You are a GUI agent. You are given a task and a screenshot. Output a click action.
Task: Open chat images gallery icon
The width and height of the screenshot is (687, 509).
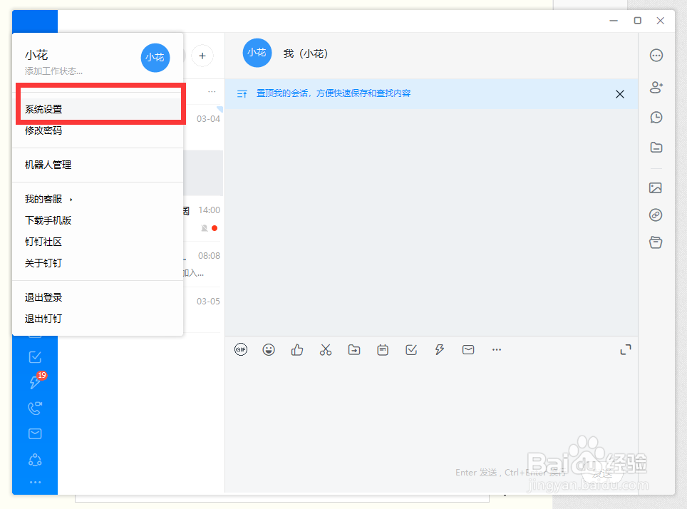coord(656,188)
